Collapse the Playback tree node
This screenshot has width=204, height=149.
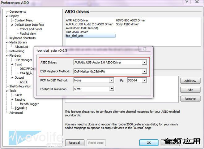tap(7, 56)
